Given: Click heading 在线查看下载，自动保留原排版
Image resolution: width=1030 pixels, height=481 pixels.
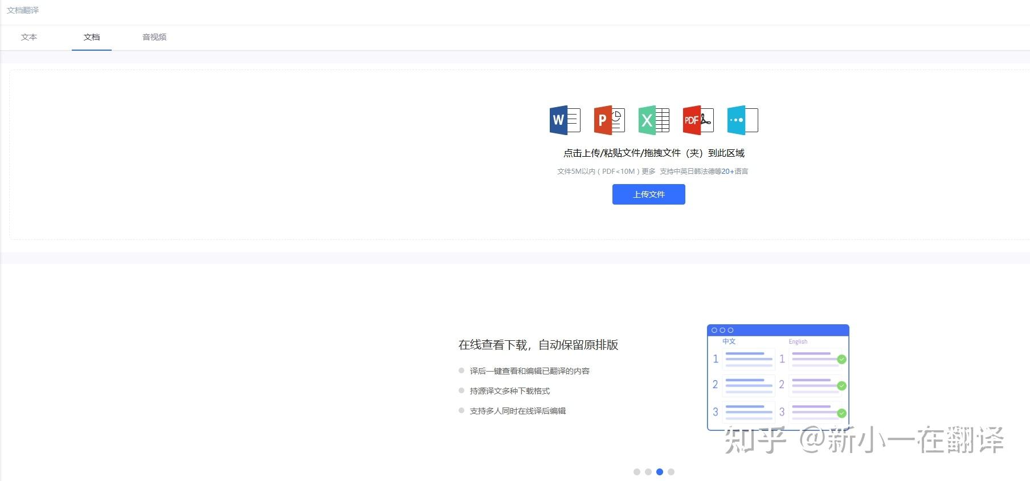Looking at the screenshot, I should click(538, 345).
